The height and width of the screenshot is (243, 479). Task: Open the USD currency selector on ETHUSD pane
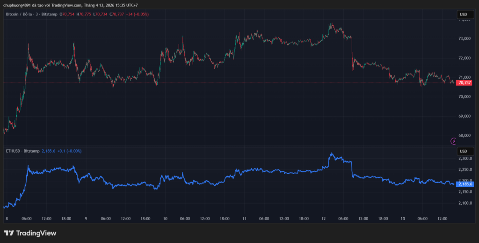coord(464,151)
